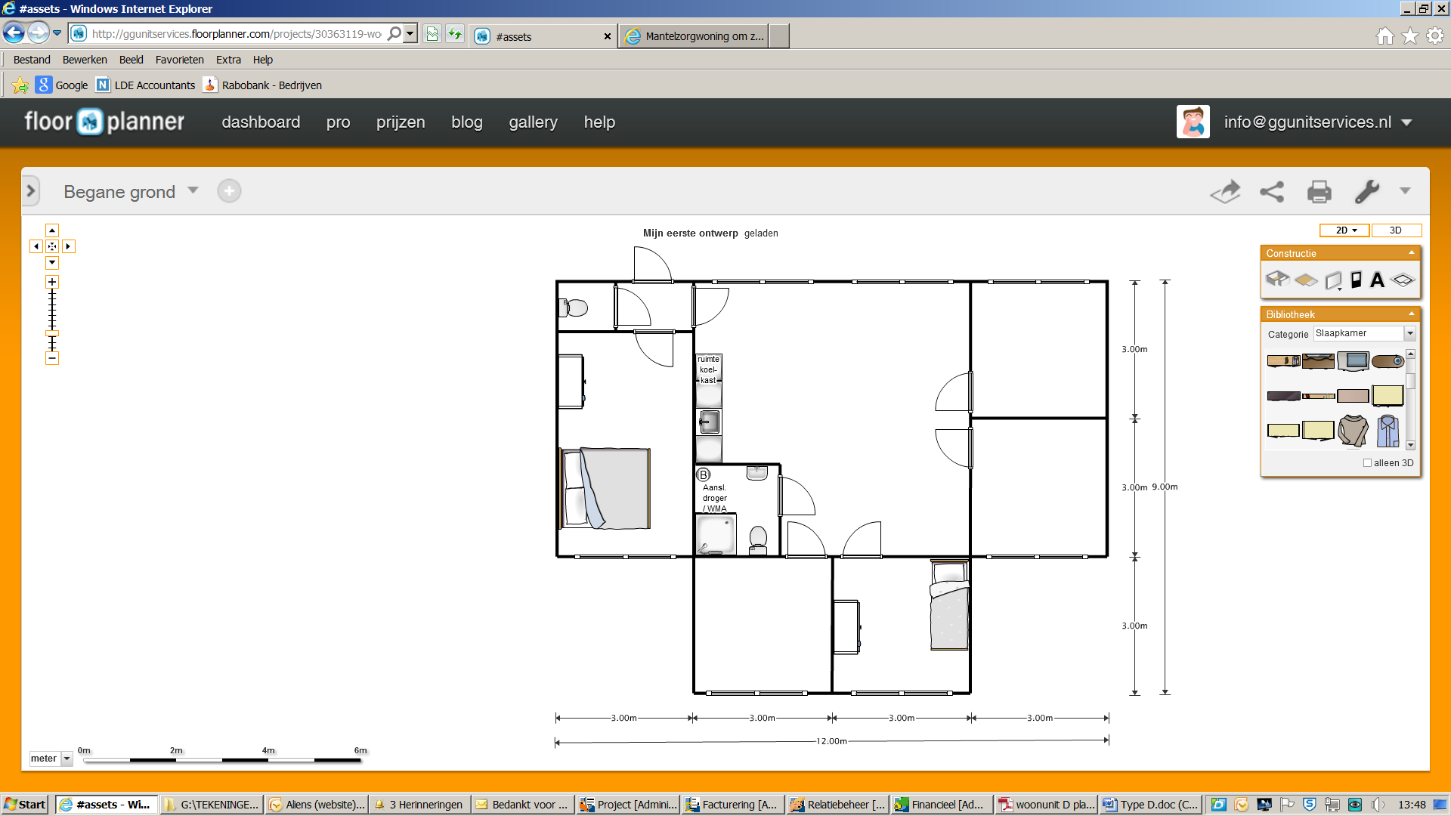Visit the blog link

466,122
